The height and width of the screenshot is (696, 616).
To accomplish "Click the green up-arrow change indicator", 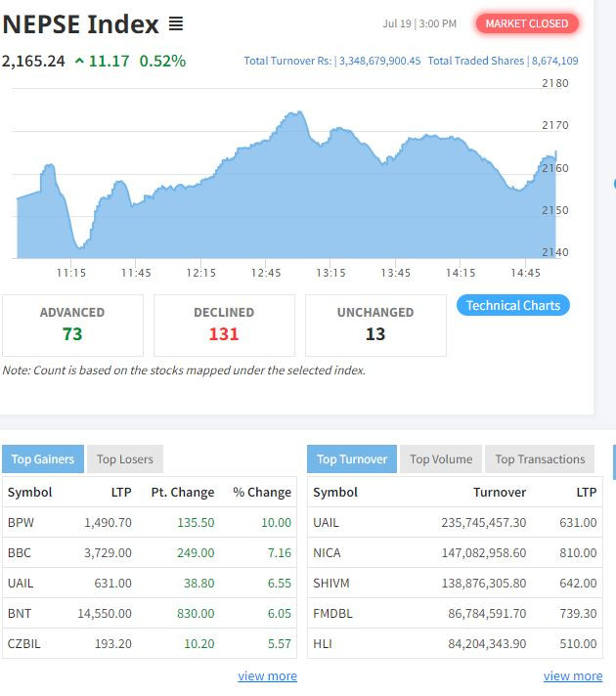I will pyautogui.click(x=79, y=61).
